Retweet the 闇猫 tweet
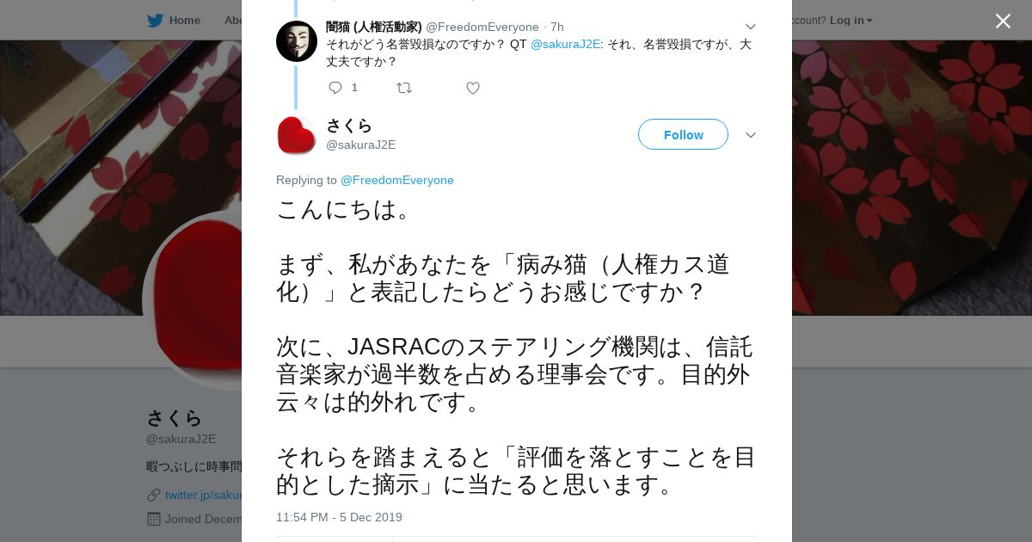The image size is (1032, 542). (404, 88)
